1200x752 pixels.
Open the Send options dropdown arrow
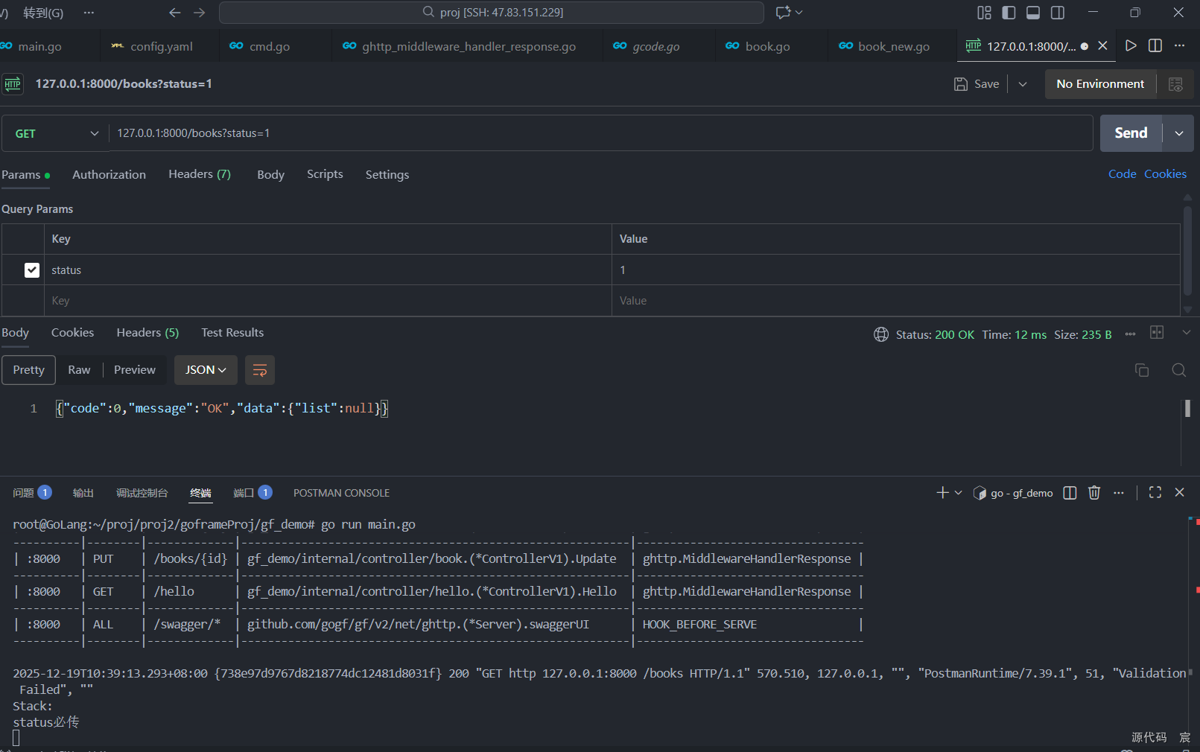(x=1178, y=133)
